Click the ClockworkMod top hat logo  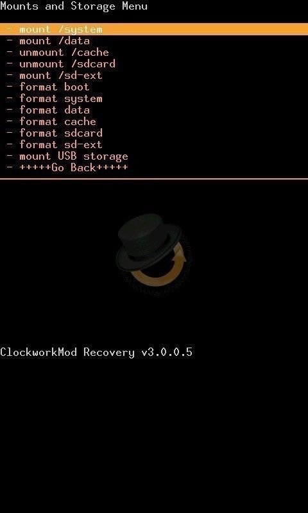coord(149,240)
